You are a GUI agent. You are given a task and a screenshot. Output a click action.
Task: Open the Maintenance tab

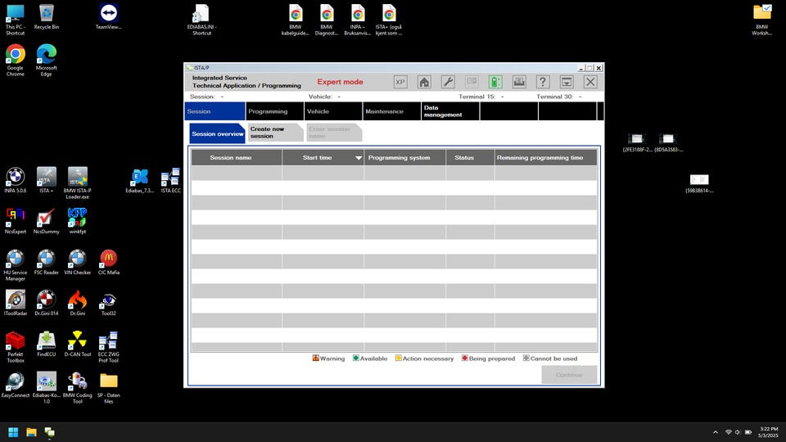tap(392, 111)
